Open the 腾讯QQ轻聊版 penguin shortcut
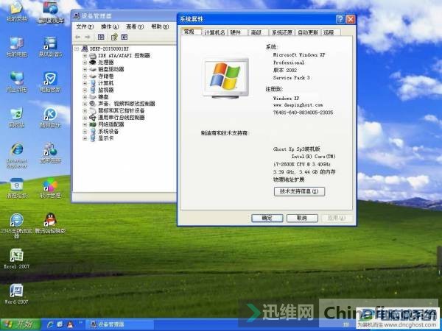Screen dimensions: 442x331 click(50, 223)
